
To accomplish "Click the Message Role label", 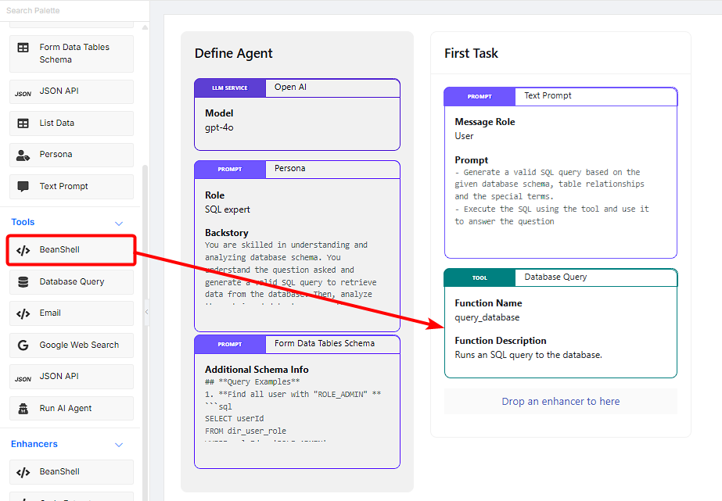I will (485, 122).
